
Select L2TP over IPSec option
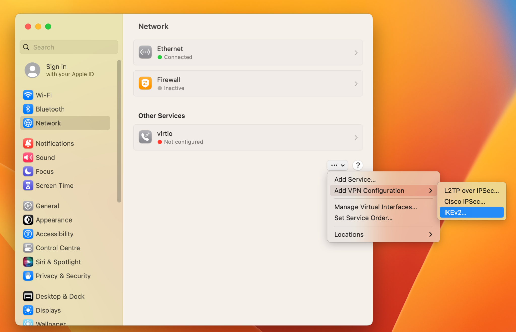[471, 191]
